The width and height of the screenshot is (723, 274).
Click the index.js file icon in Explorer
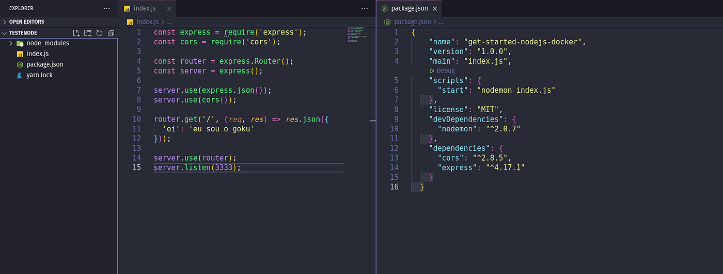pyautogui.click(x=20, y=54)
